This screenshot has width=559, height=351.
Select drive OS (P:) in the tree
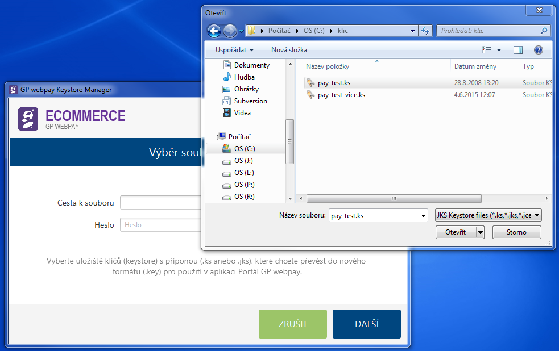coord(244,185)
